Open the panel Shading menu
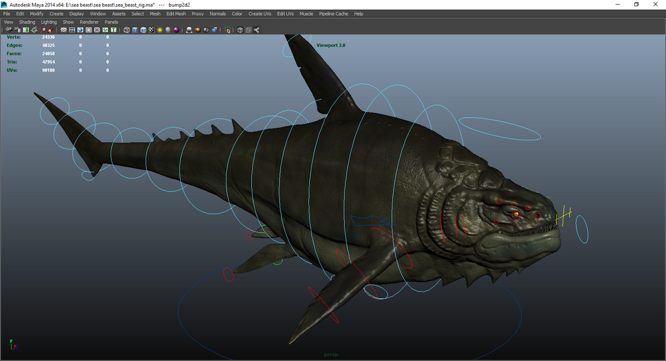Screen dimensions: 666x361 (27, 22)
